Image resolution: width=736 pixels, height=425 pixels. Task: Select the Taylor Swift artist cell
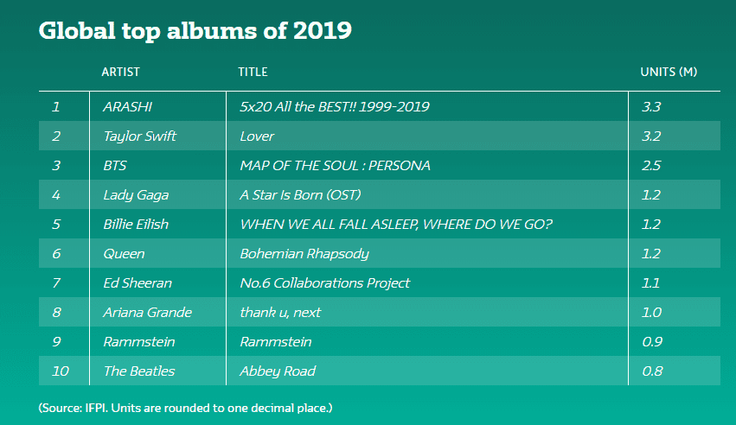tap(139, 136)
